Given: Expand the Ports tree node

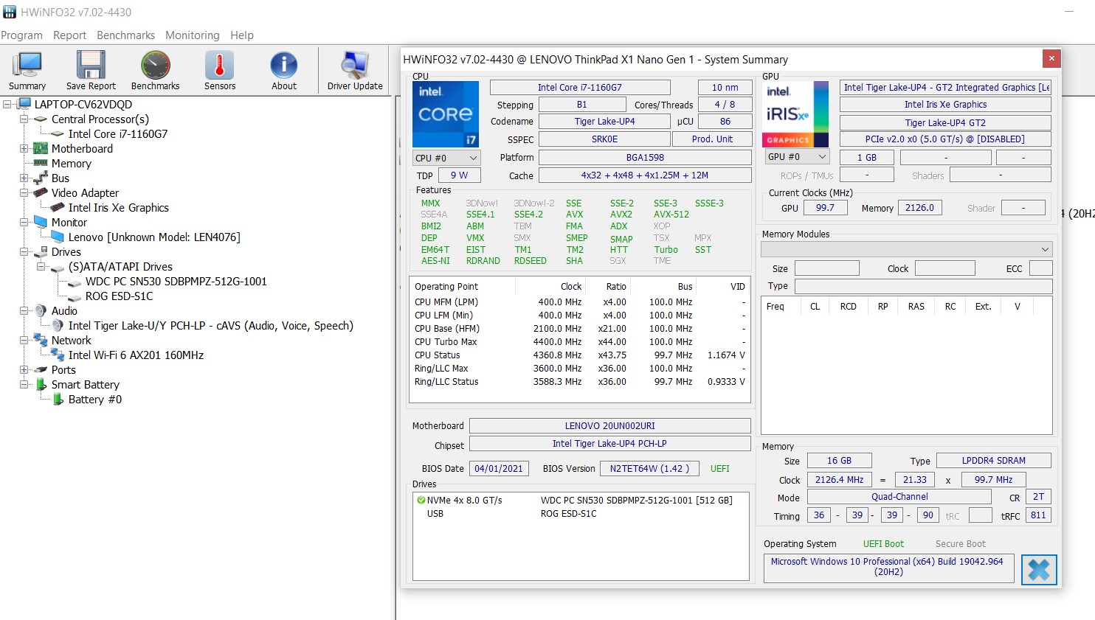Looking at the screenshot, I should (x=24, y=370).
